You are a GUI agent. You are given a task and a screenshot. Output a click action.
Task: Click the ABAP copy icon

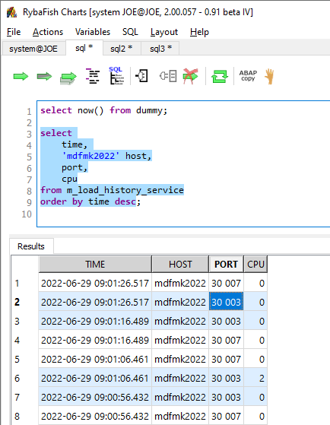click(248, 75)
